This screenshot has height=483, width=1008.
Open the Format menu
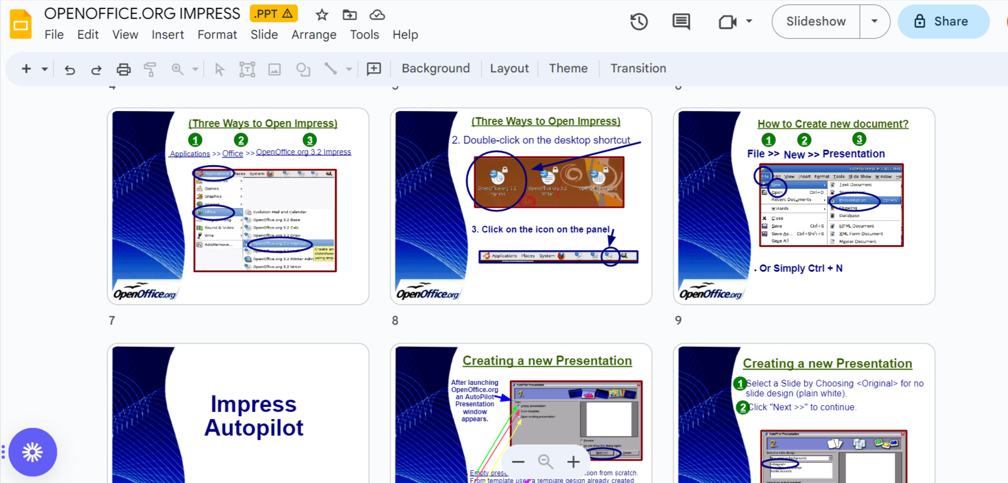click(217, 35)
